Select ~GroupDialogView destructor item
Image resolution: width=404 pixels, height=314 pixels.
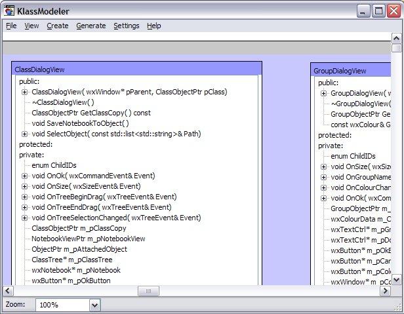coord(361,104)
